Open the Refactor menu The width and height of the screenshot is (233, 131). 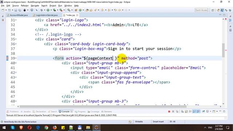click(x=25, y=6)
